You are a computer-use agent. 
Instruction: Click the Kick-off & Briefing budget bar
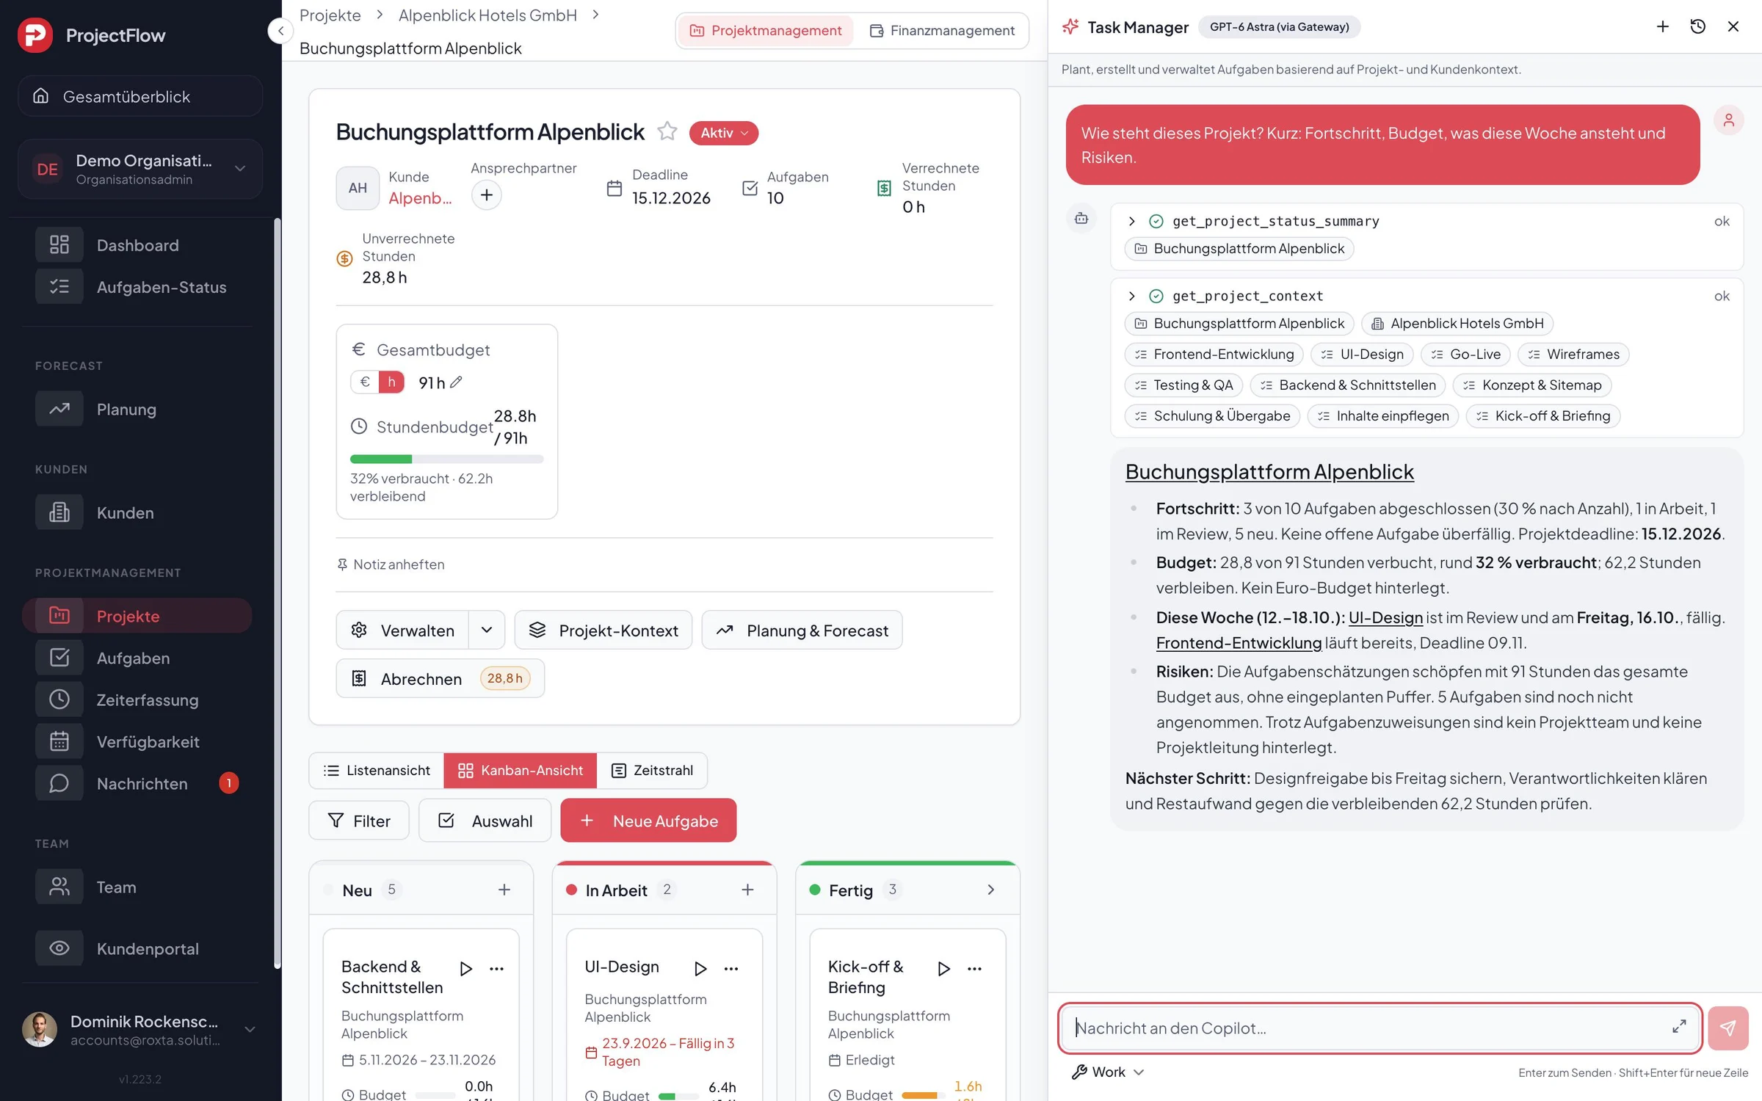tap(923, 1095)
